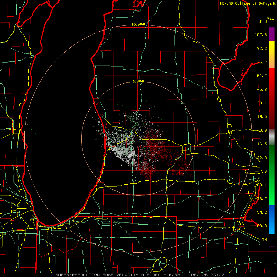This screenshot has width=277, height=277.
Task: Click the 50 NMI range ring label
Action: click(x=138, y=81)
